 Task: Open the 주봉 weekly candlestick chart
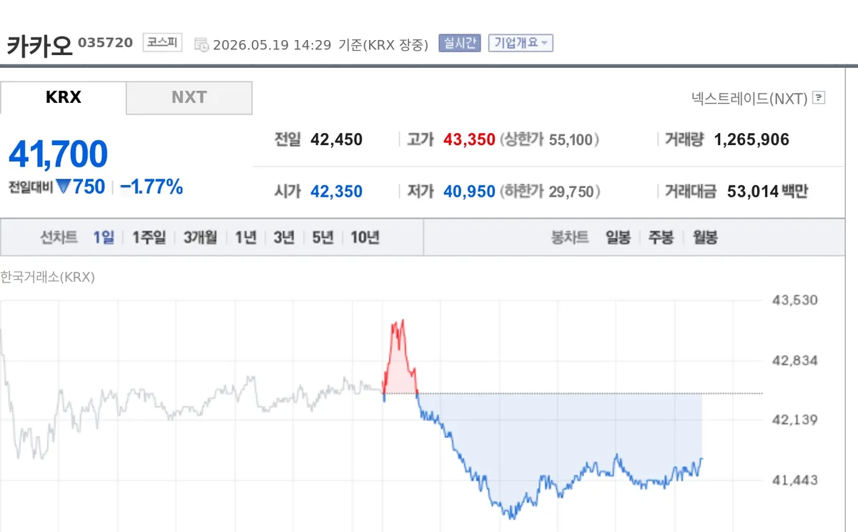pyautogui.click(x=661, y=238)
